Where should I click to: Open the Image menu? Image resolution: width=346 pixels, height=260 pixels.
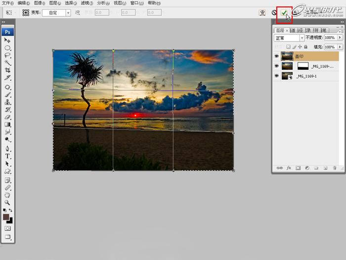[40, 3]
